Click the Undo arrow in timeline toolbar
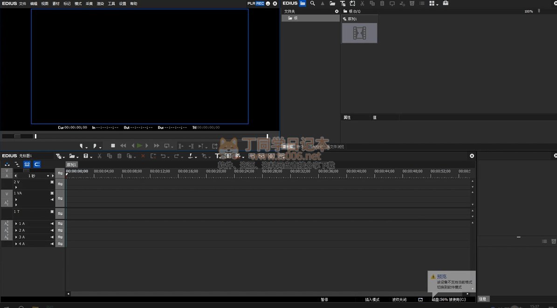This screenshot has height=308, width=557. 163,156
